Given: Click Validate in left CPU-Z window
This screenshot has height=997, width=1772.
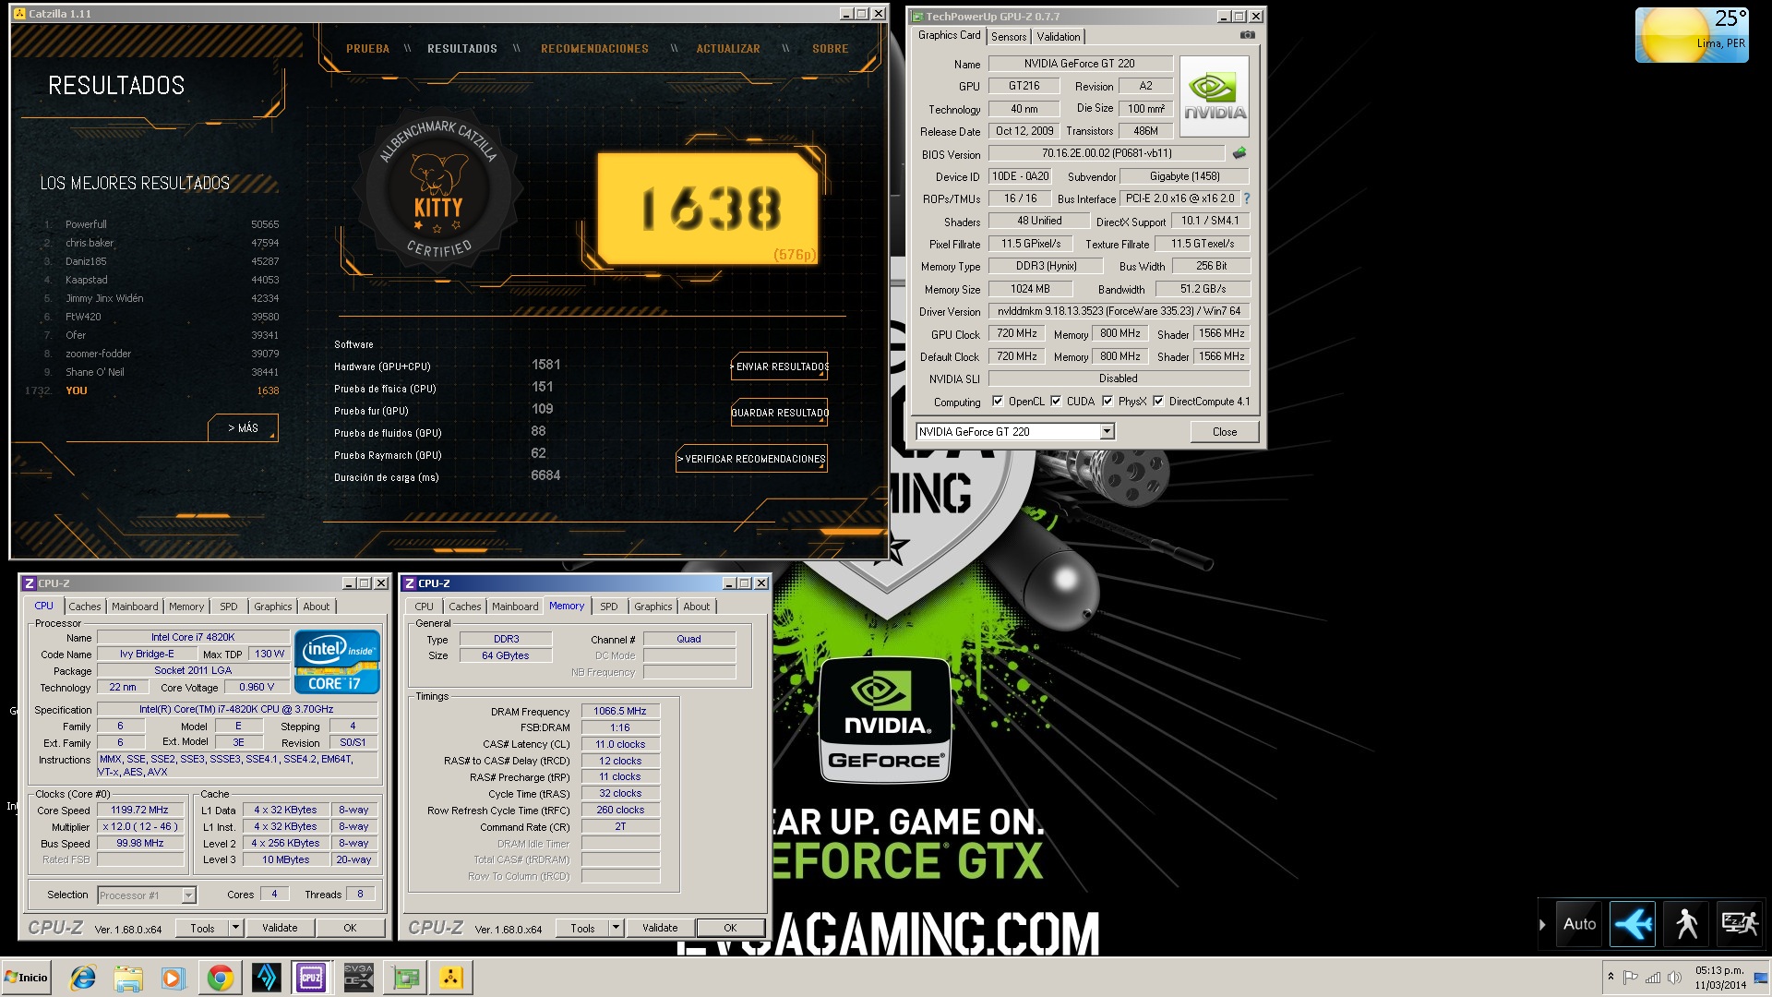Looking at the screenshot, I should click(280, 928).
